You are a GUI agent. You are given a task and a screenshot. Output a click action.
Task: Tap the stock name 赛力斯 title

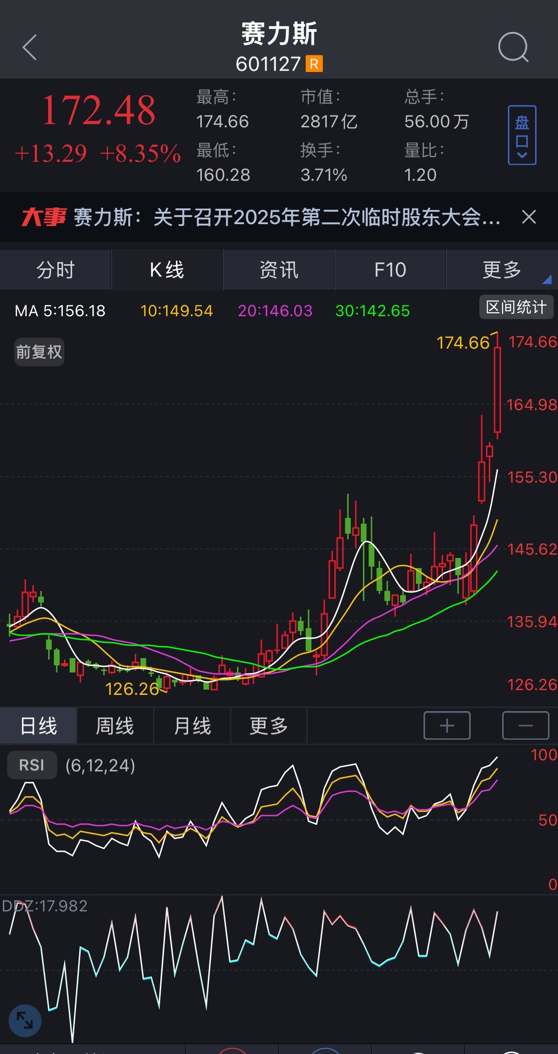pyautogui.click(x=279, y=34)
